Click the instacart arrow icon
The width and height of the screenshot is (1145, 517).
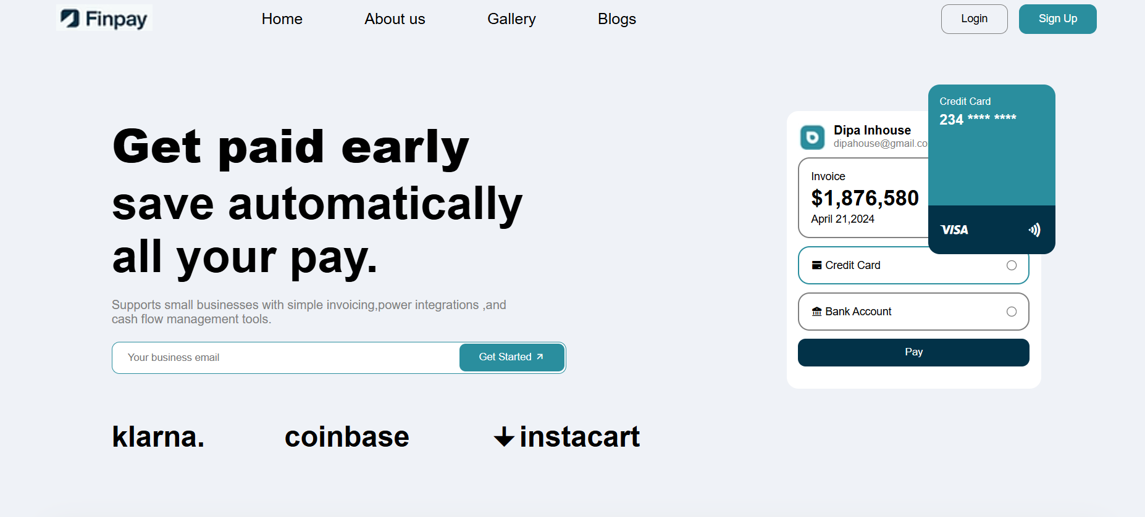coord(504,437)
